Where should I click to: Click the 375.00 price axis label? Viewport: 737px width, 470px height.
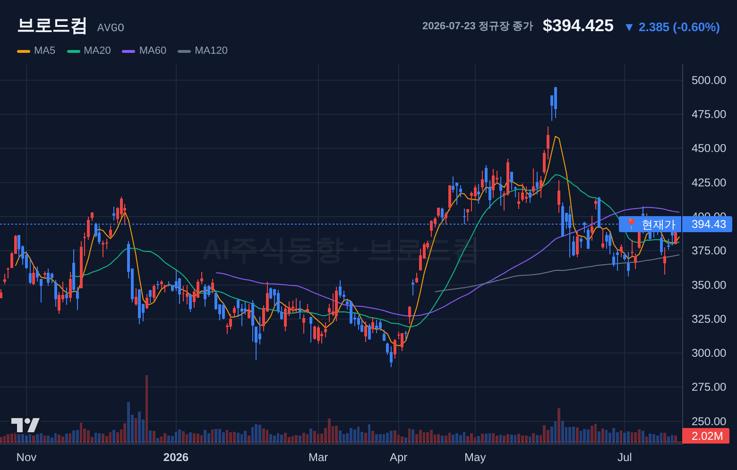pyautogui.click(x=709, y=251)
